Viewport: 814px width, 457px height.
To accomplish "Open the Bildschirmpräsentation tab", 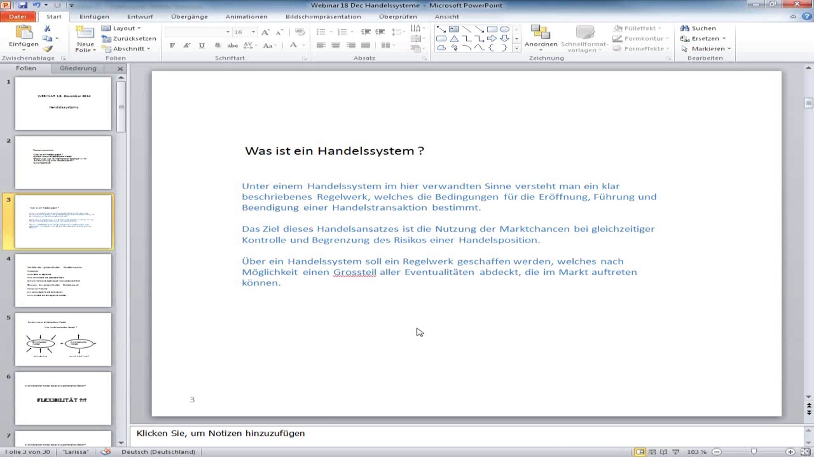I will tap(323, 17).
